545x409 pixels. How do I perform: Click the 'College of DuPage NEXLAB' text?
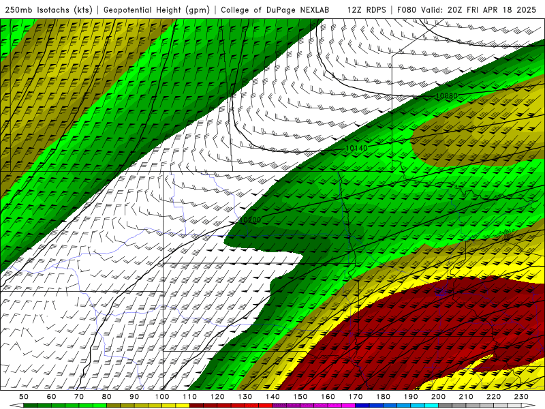click(x=275, y=10)
